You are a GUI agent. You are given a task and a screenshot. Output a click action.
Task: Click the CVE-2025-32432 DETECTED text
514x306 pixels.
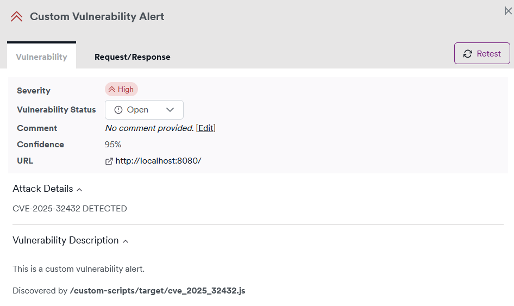coord(70,209)
